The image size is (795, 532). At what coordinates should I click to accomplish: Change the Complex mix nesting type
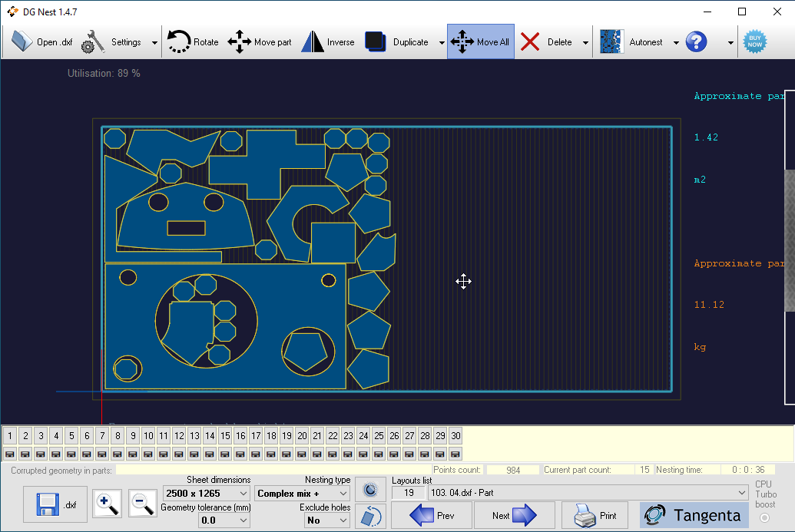[x=302, y=493]
